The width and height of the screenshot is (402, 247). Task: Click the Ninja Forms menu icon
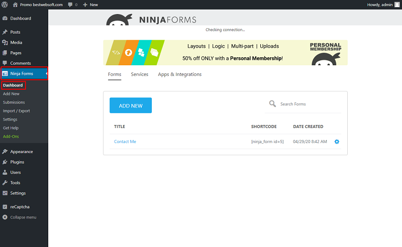tap(5, 73)
